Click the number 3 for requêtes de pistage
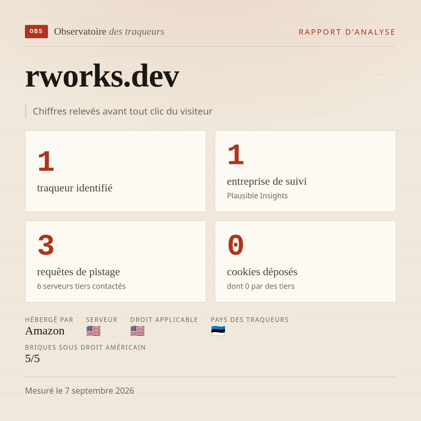This screenshot has height=421, width=421. 46,246
